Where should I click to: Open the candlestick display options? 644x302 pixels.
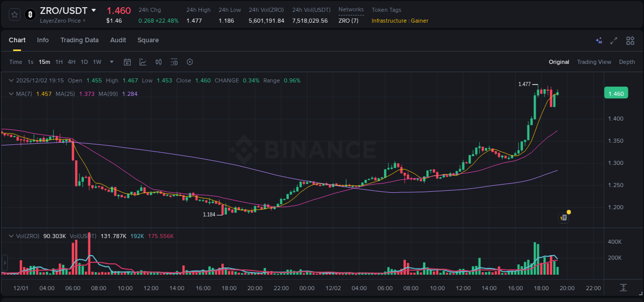point(159,62)
